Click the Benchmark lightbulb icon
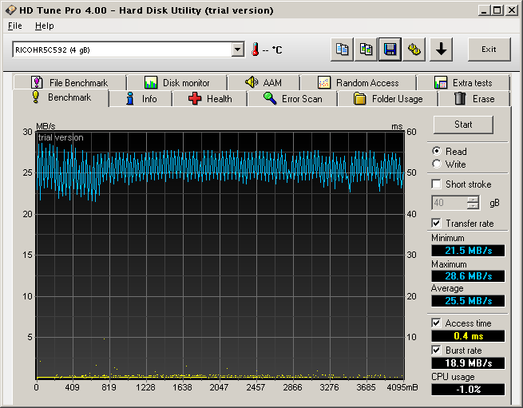This screenshot has width=523, height=408. click(x=36, y=97)
